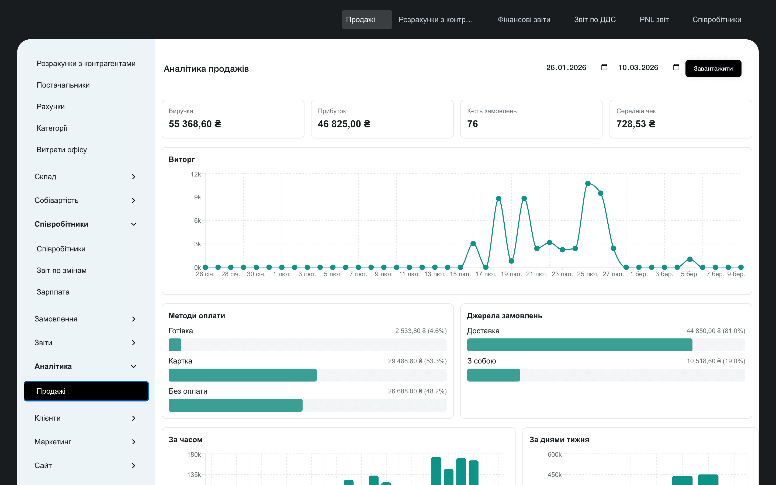Click the start date field 26.01.2026
This screenshot has height=485, width=776.
[566, 67]
